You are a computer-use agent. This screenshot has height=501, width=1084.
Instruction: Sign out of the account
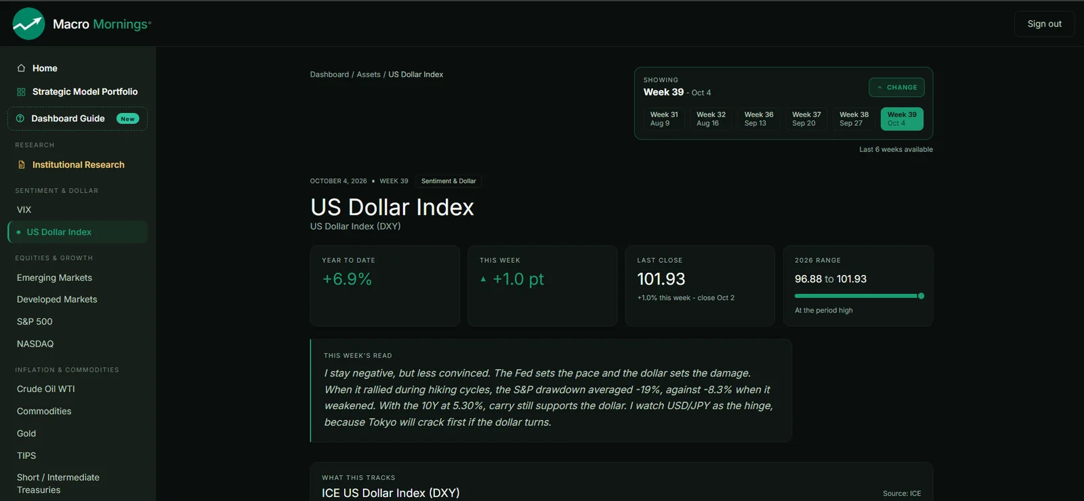pyautogui.click(x=1044, y=24)
